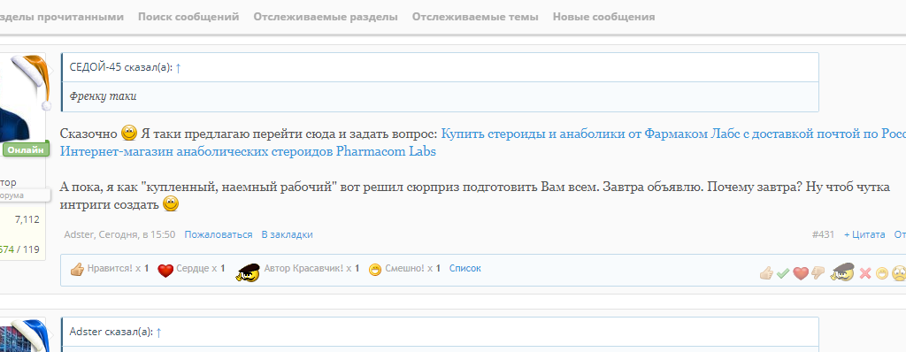Viewport: 906px width, 352px height.
Task: Rate post with capped mustache smiley
Action: point(842,272)
